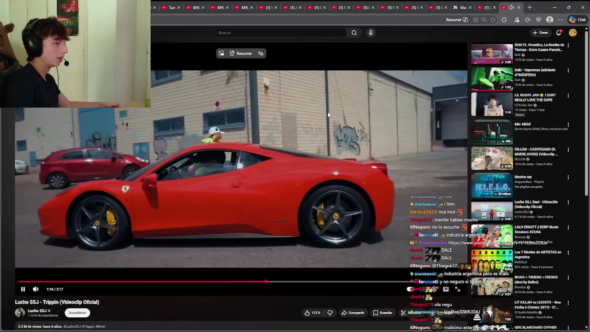Open the YouTube account avatar menu
590x332 pixels.
[x=573, y=32]
